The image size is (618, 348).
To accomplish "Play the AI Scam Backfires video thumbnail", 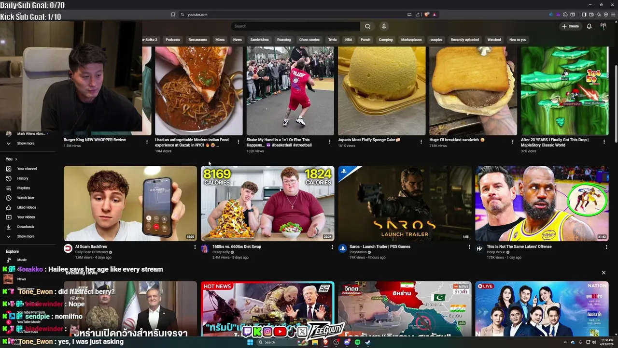I will point(130,203).
